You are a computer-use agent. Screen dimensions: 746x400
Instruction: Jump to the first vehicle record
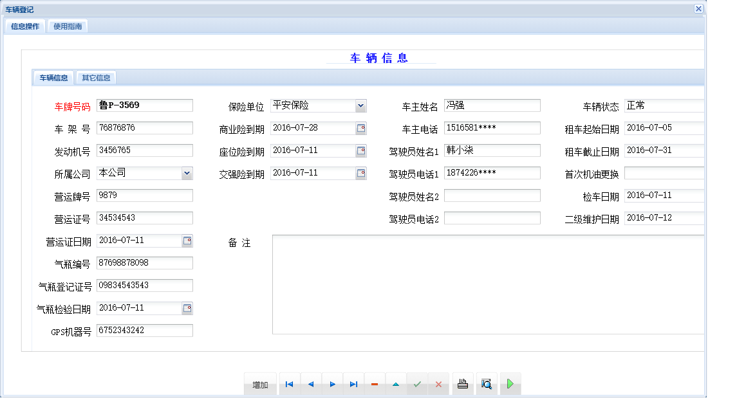289,384
